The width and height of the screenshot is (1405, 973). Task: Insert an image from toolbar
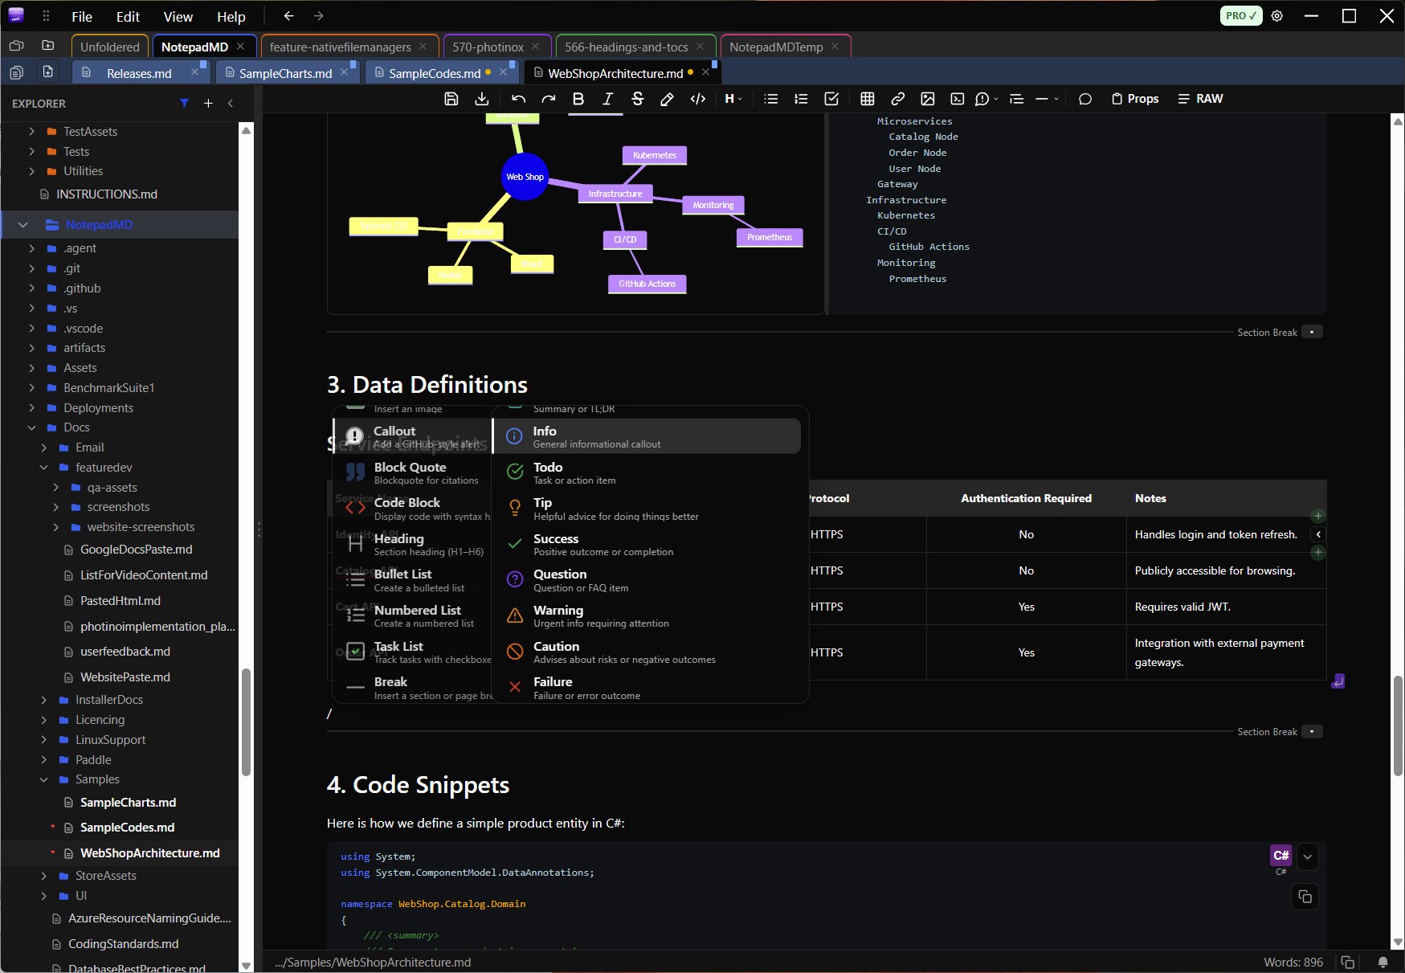point(928,99)
